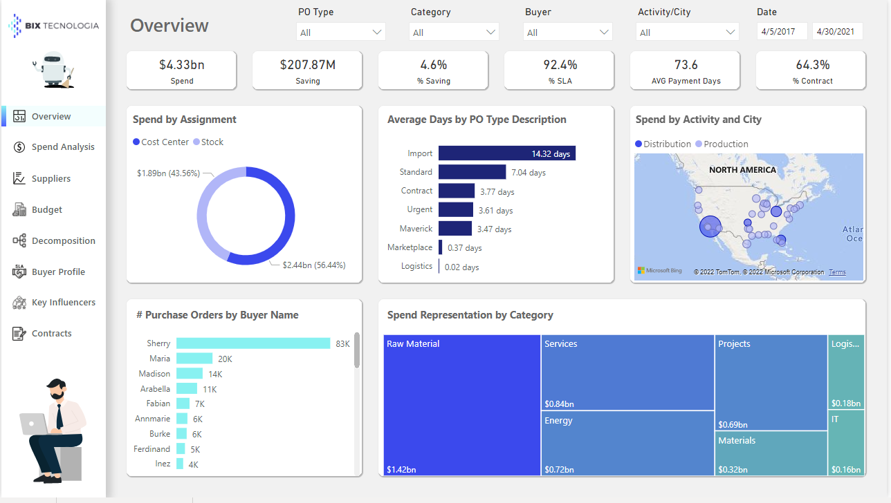Open the Terms link on the map
The image size is (891, 503).
837,272
